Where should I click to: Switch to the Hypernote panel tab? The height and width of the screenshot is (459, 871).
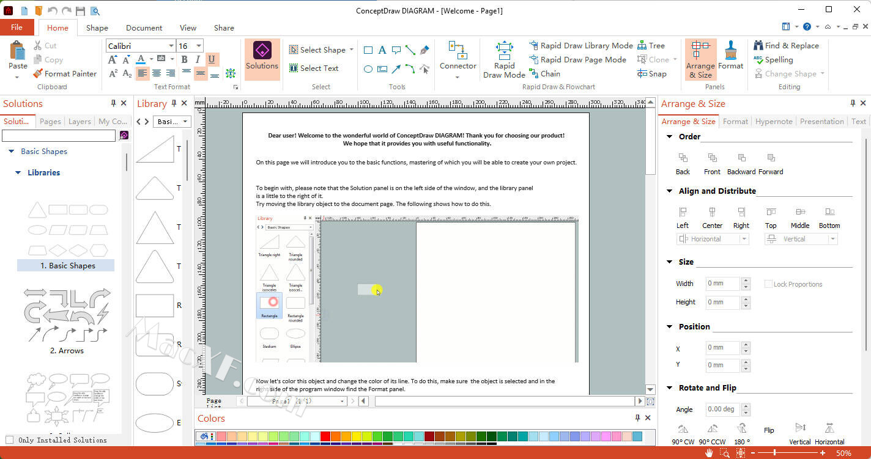point(773,122)
